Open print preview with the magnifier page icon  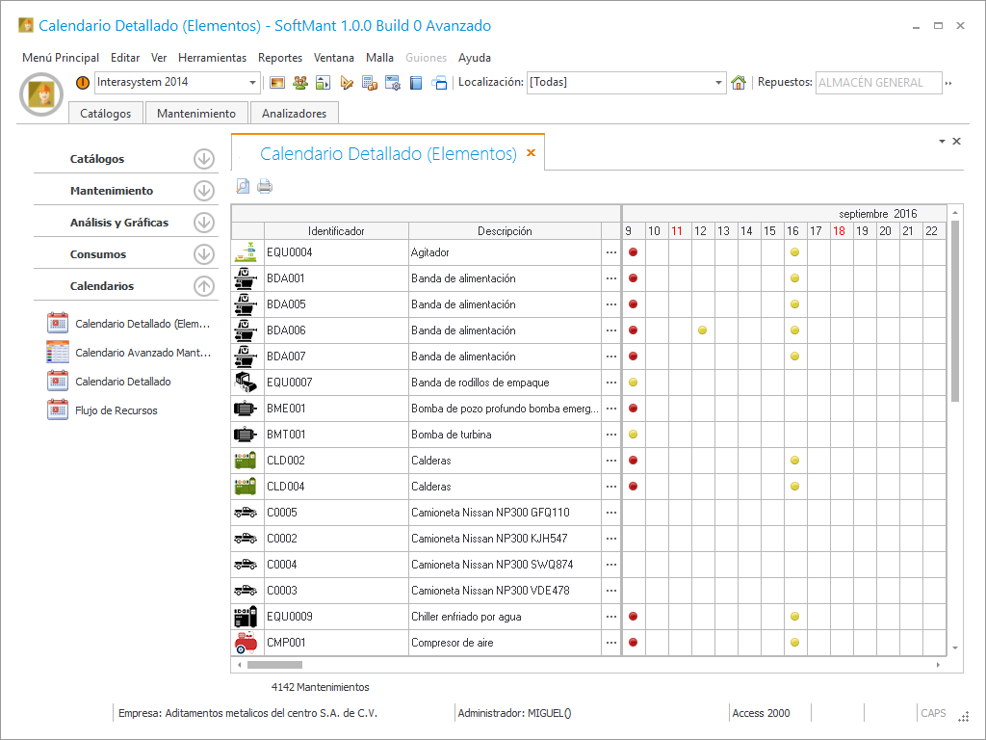coord(244,187)
